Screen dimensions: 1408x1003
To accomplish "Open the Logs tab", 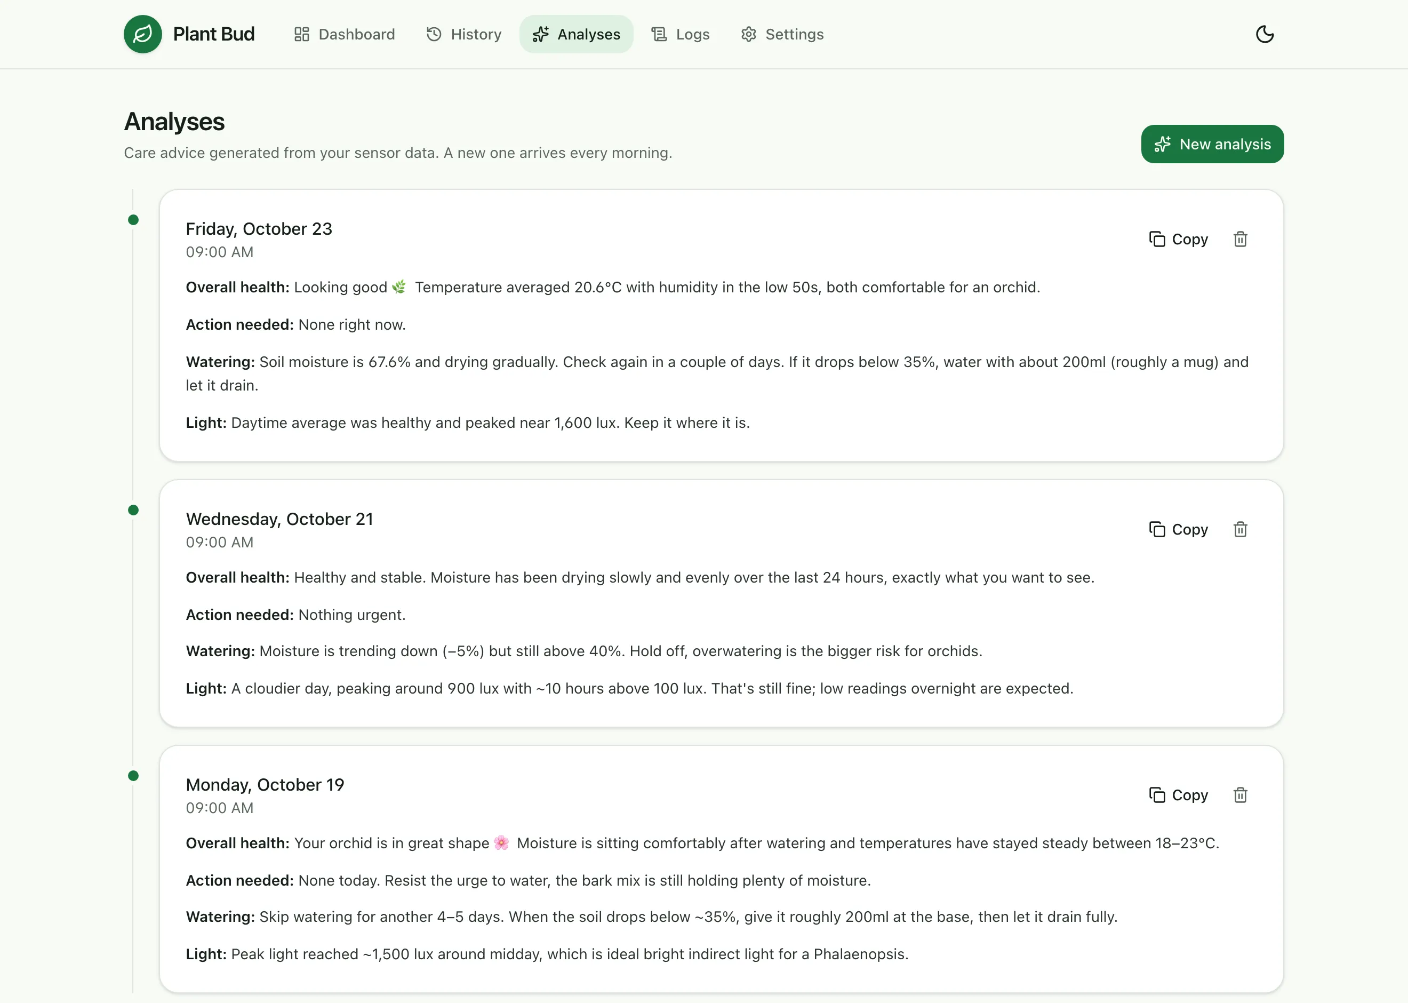I will (680, 34).
